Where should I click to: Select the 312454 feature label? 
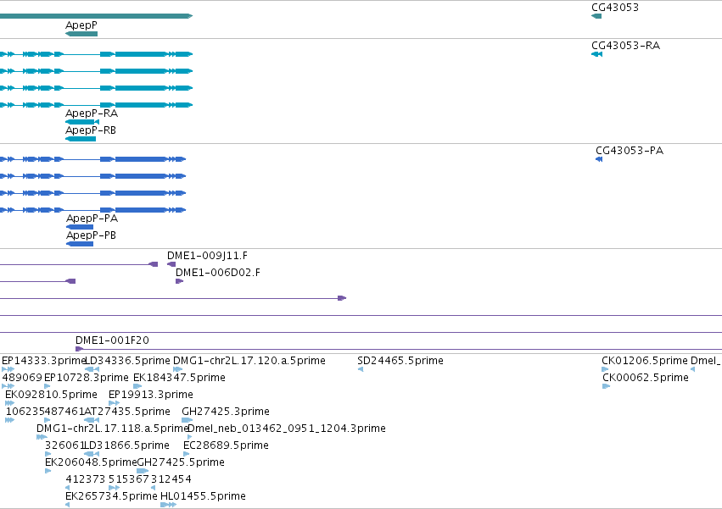[x=171, y=479]
